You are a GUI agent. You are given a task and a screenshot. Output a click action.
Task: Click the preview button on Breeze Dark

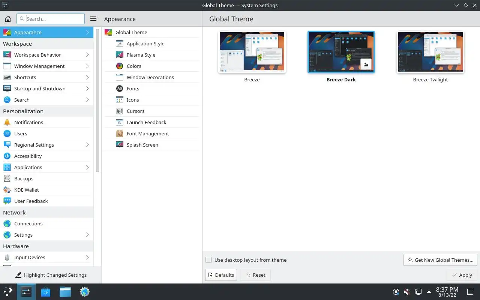[x=366, y=64]
